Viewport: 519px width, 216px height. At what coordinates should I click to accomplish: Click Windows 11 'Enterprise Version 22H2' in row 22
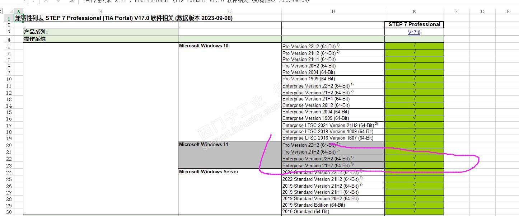pos(333,159)
